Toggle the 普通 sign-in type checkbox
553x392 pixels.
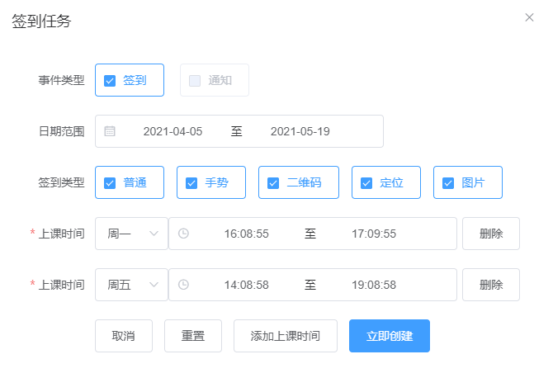tap(110, 183)
